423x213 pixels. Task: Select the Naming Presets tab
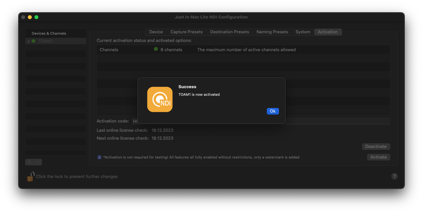272,32
